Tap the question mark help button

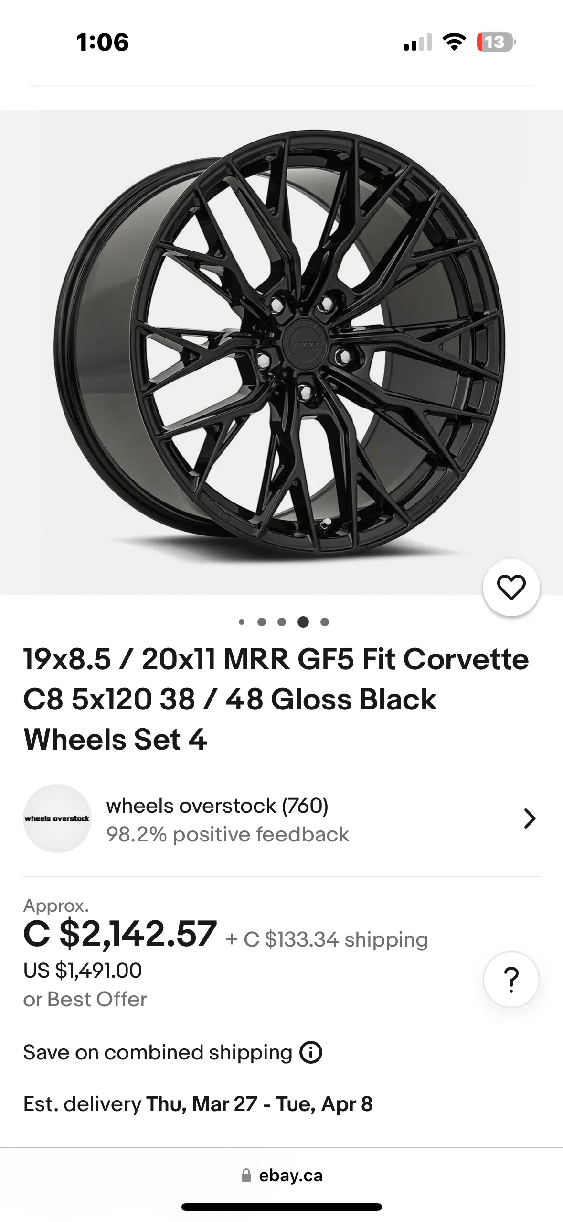click(511, 980)
